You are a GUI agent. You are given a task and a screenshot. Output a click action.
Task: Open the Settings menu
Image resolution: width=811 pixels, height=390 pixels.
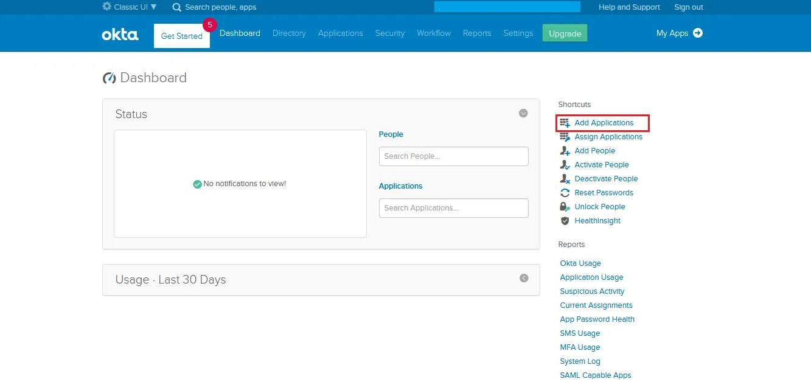pos(518,33)
